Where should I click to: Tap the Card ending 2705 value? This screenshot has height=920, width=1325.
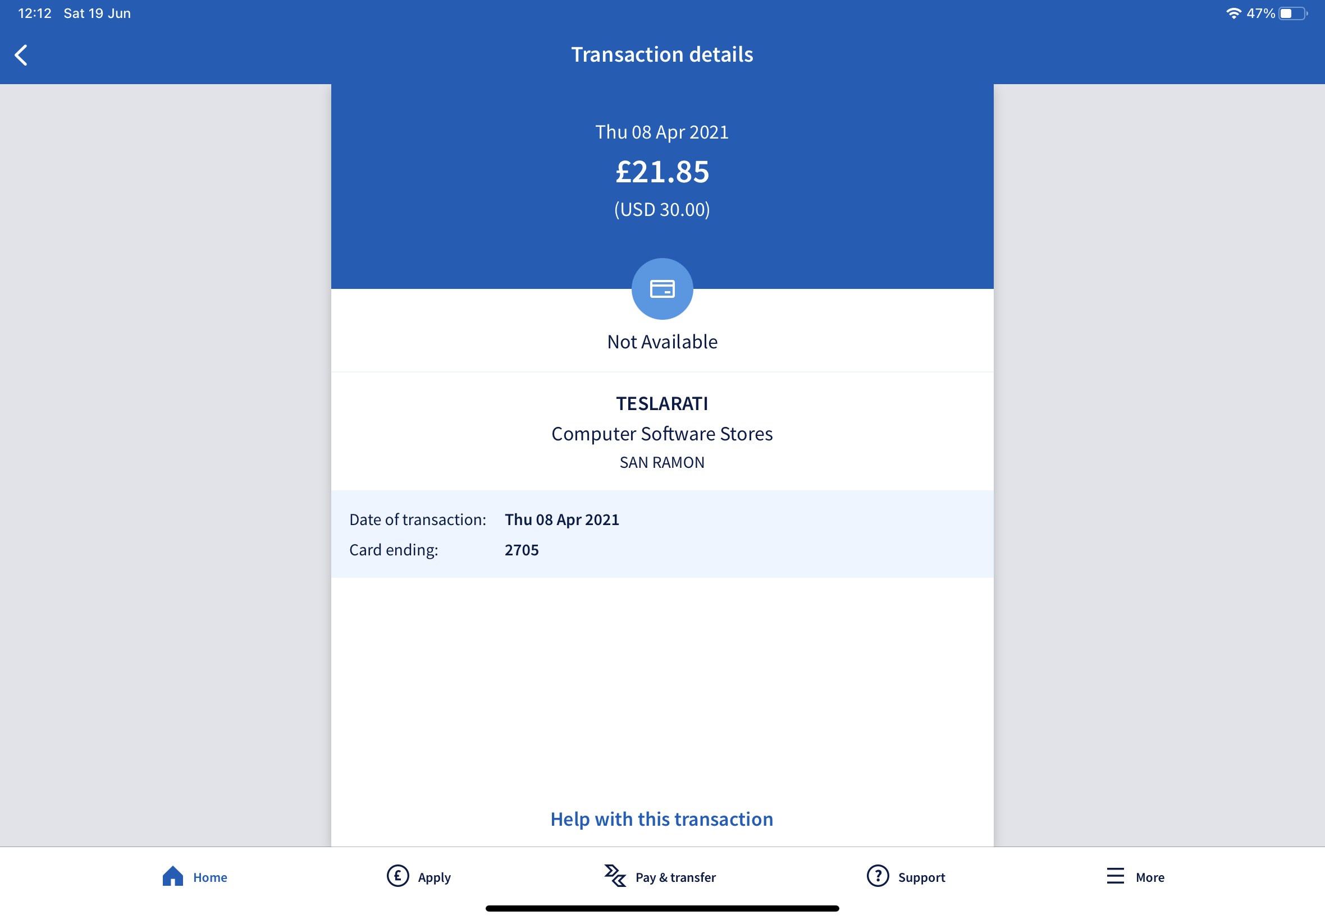coord(522,550)
